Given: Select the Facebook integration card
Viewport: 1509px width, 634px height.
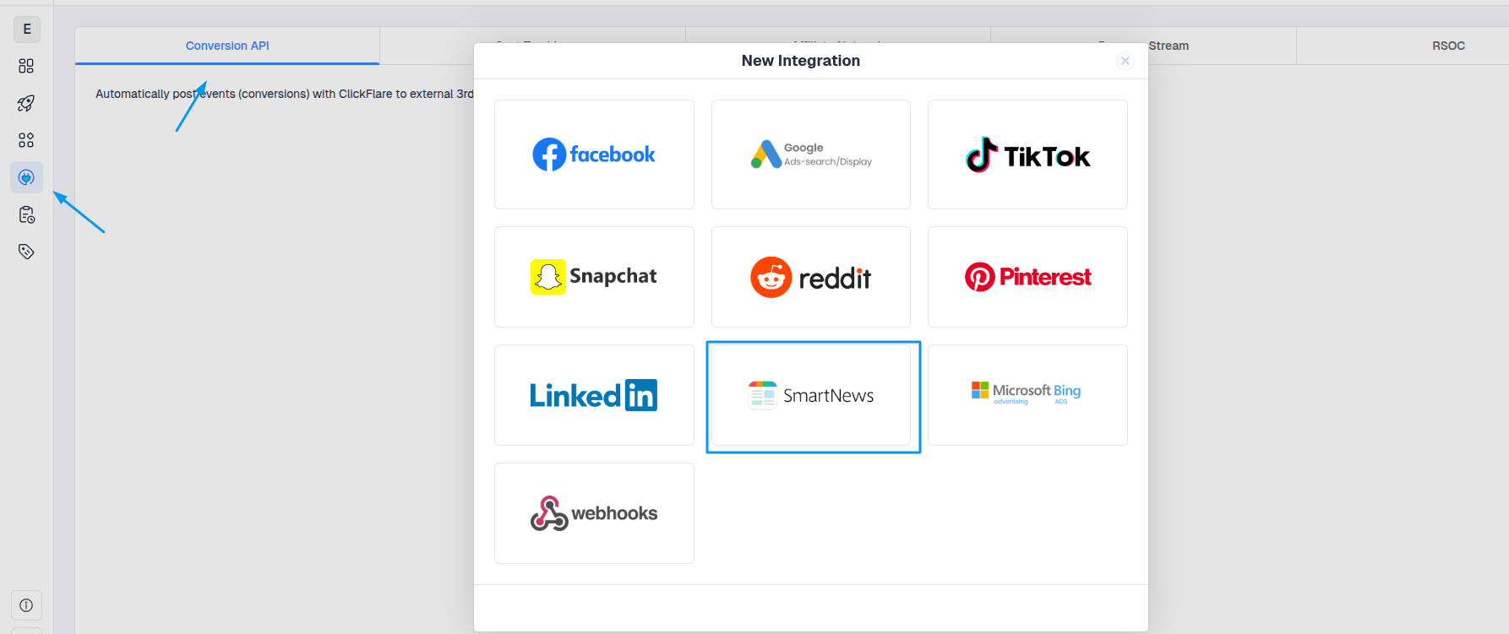Looking at the screenshot, I should [594, 154].
